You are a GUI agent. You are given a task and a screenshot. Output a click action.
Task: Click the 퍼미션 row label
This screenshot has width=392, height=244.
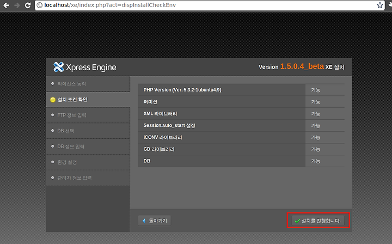point(150,102)
